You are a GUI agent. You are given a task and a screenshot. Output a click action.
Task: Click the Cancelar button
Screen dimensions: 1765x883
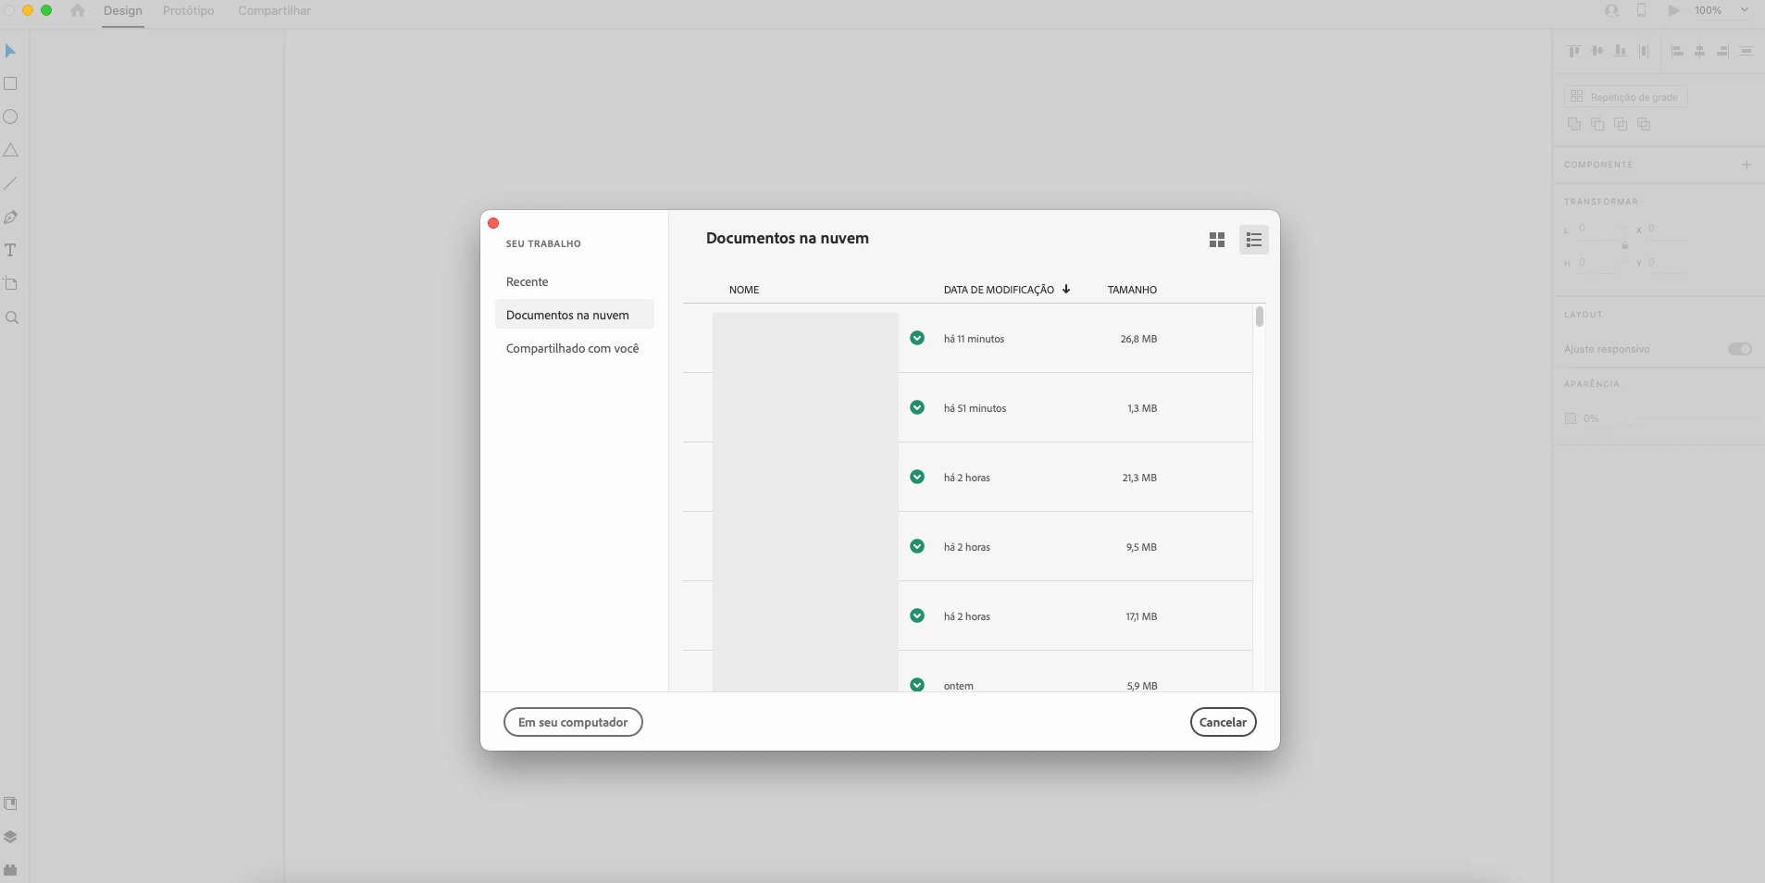[x=1223, y=722]
